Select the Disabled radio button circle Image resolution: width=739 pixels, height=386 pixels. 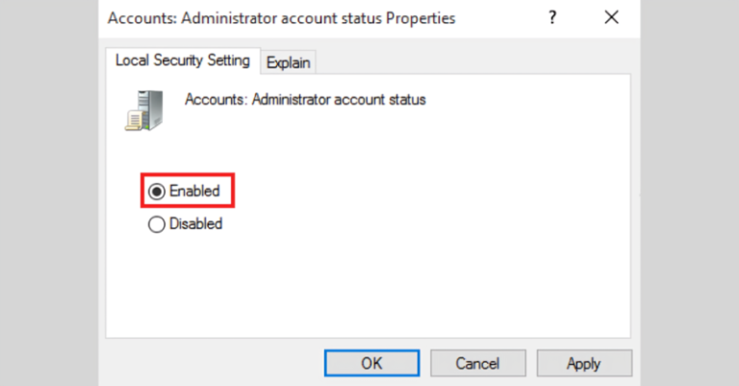click(157, 223)
